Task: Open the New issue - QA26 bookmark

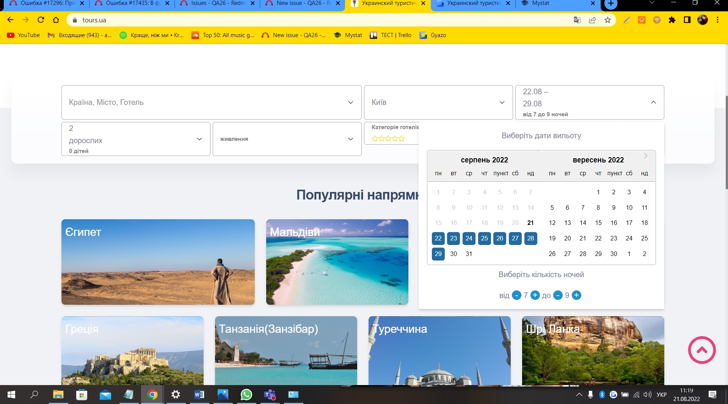Action: click(x=294, y=35)
